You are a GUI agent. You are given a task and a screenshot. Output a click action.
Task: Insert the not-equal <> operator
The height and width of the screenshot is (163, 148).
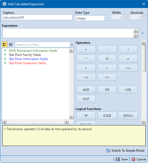pos(107,77)
